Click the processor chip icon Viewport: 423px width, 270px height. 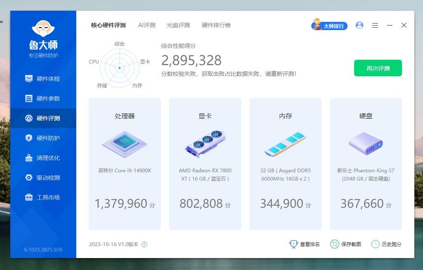tap(125, 144)
